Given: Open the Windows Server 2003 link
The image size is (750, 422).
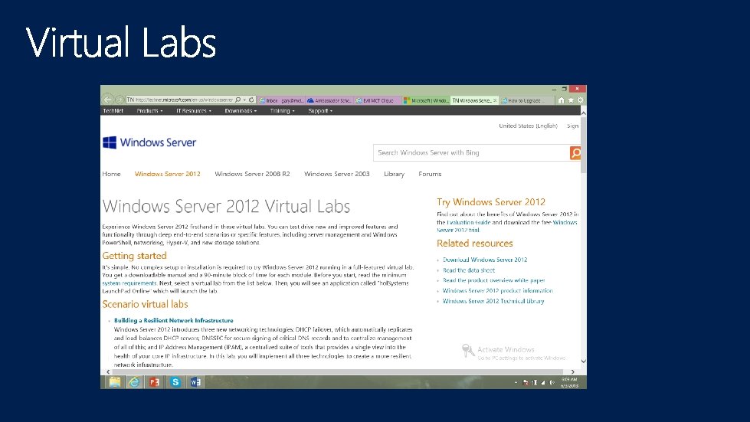Looking at the screenshot, I should (x=337, y=174).
